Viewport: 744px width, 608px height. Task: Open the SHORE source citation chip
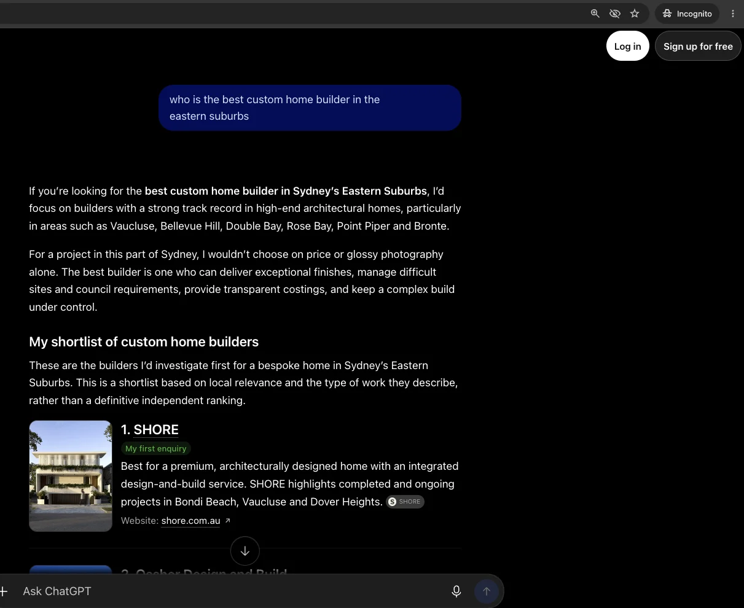pyautogui.click(x=405, y=502)
